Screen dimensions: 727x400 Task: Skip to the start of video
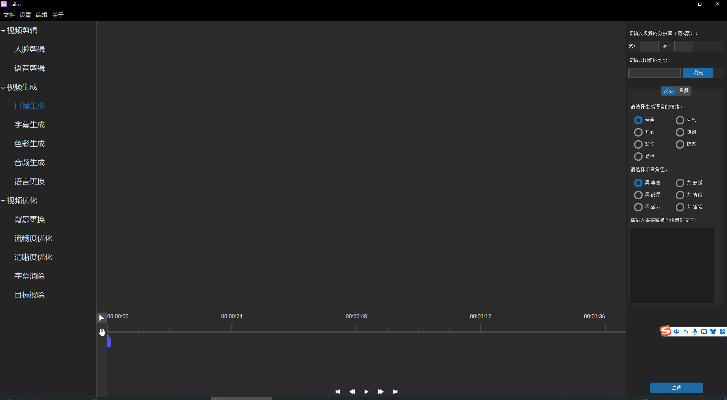337,392
